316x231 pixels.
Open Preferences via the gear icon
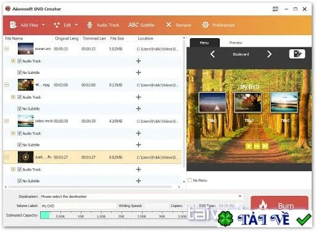tap(206, 25)
